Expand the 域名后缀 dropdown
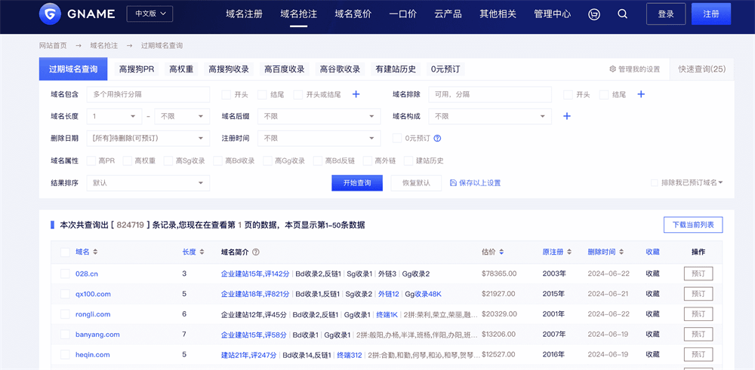Screen dimensions: 755x370 [x=319, y=116]
